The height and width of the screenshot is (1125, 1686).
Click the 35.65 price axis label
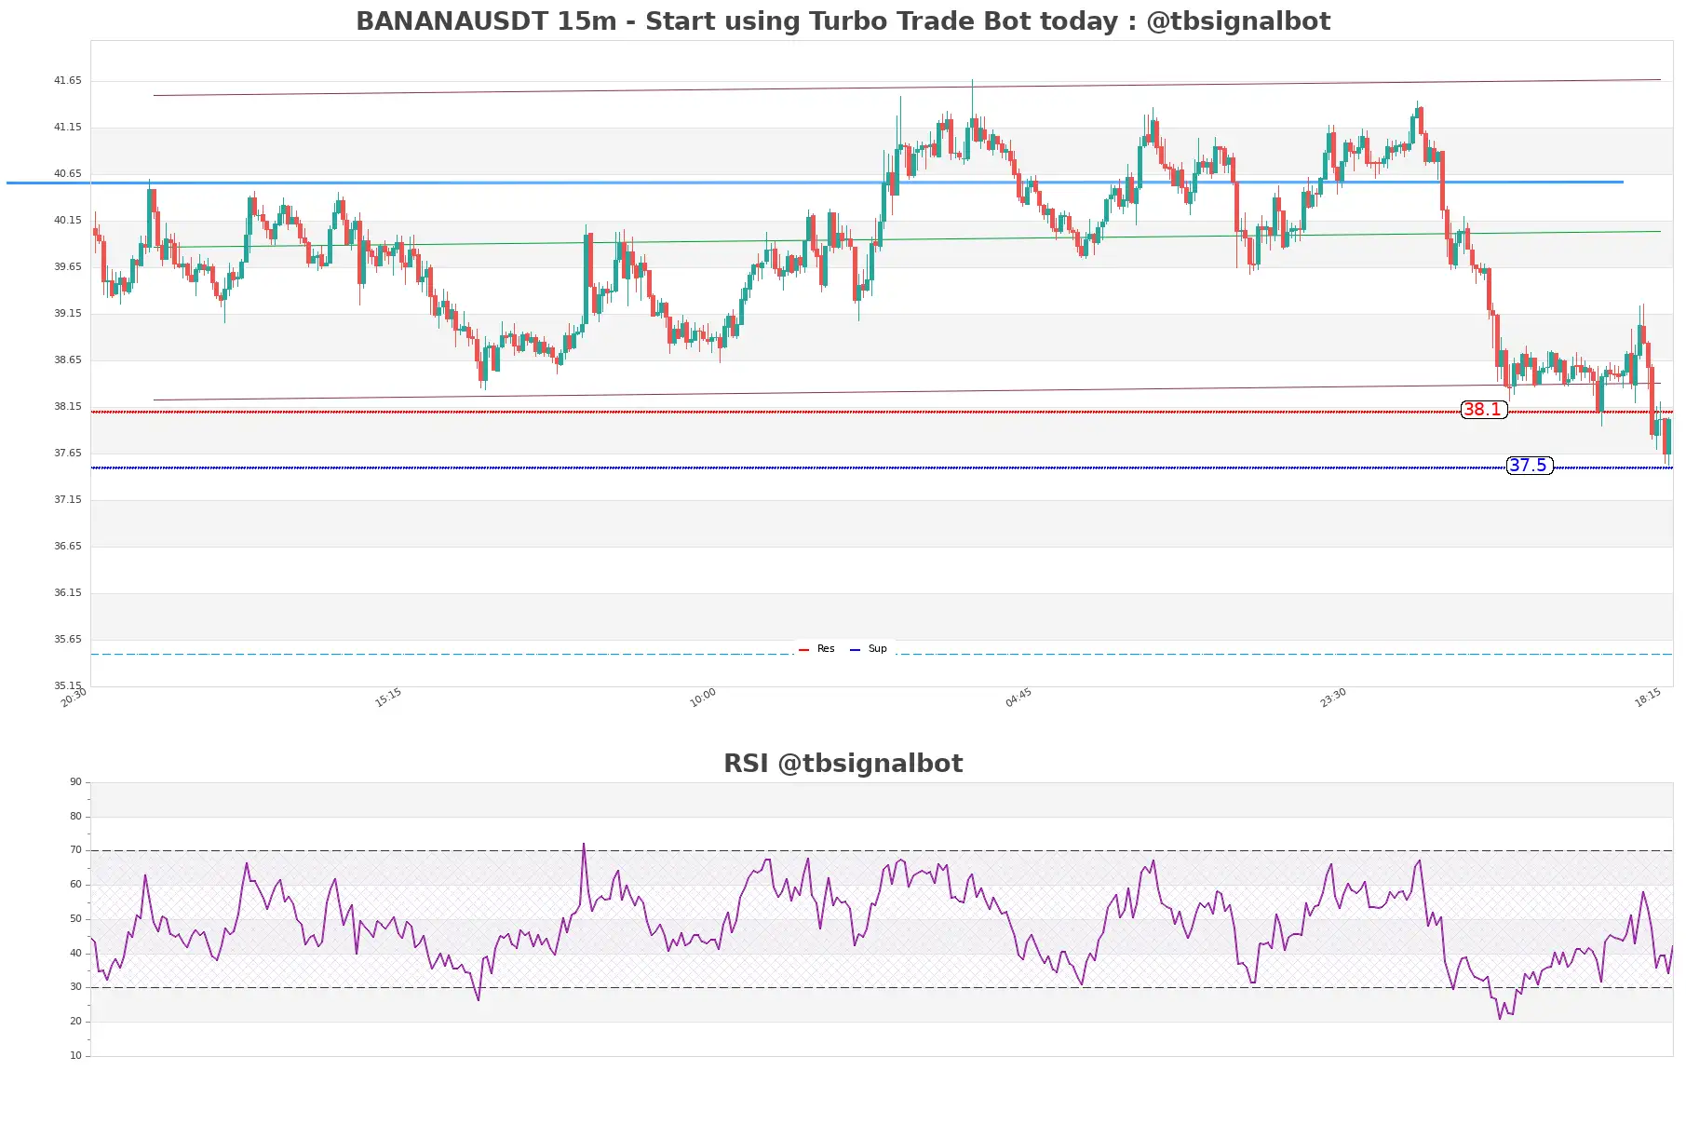click(68, 640)
